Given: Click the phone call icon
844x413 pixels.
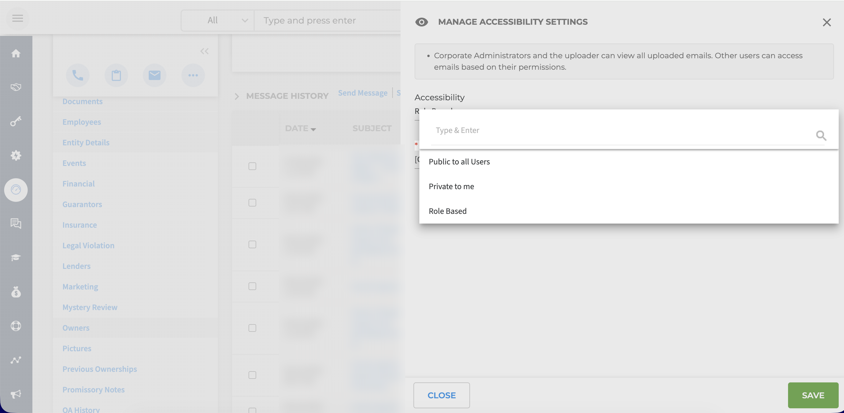Looking at the screenshot, I should 78,75.
